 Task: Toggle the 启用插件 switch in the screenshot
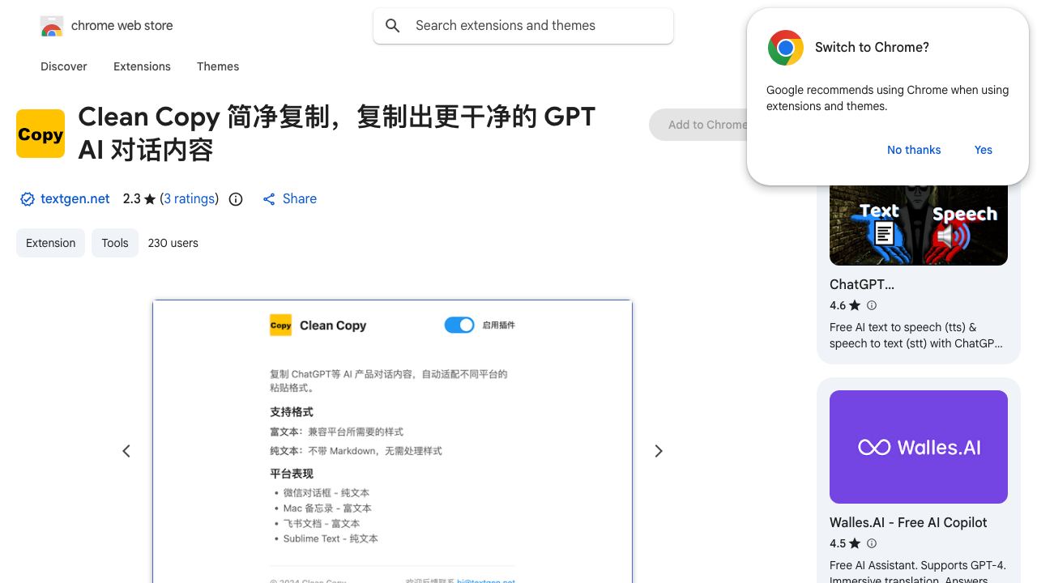459,326
